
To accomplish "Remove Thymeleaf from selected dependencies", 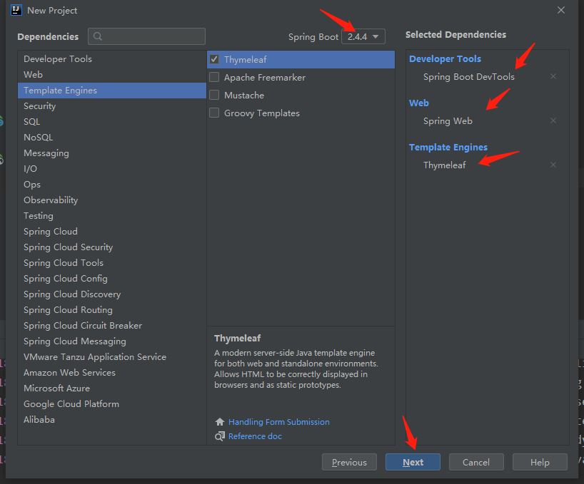I will pyautogui.click(x=553, y=165).
